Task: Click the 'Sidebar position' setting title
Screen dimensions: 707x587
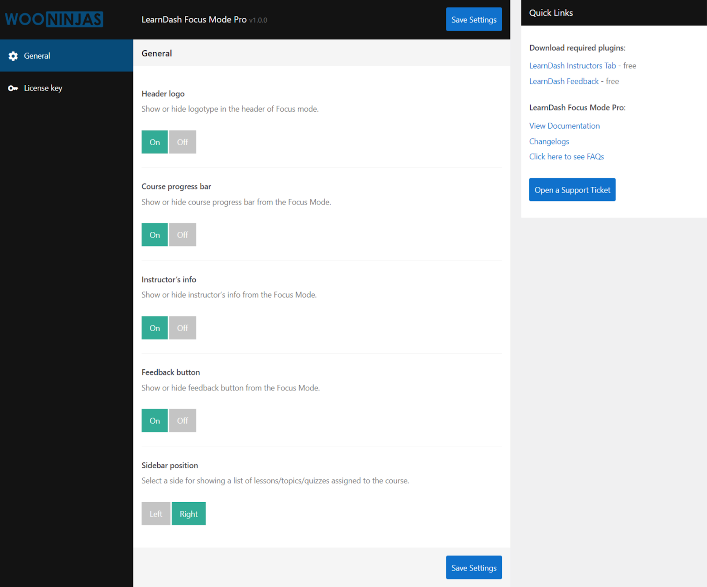Action: pos(170,466)
